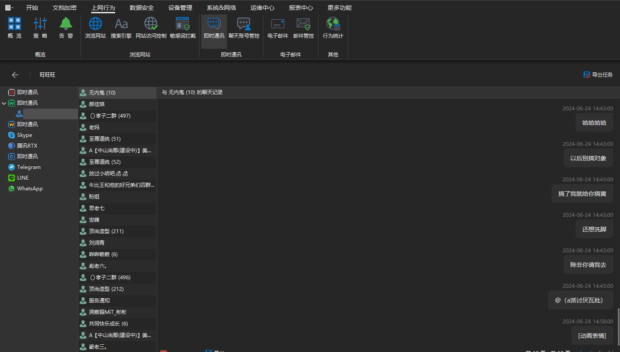This screenshot has width=620, height=352.
Task: Open the 郝佳琪 contact chat
Action: (117, 104)
